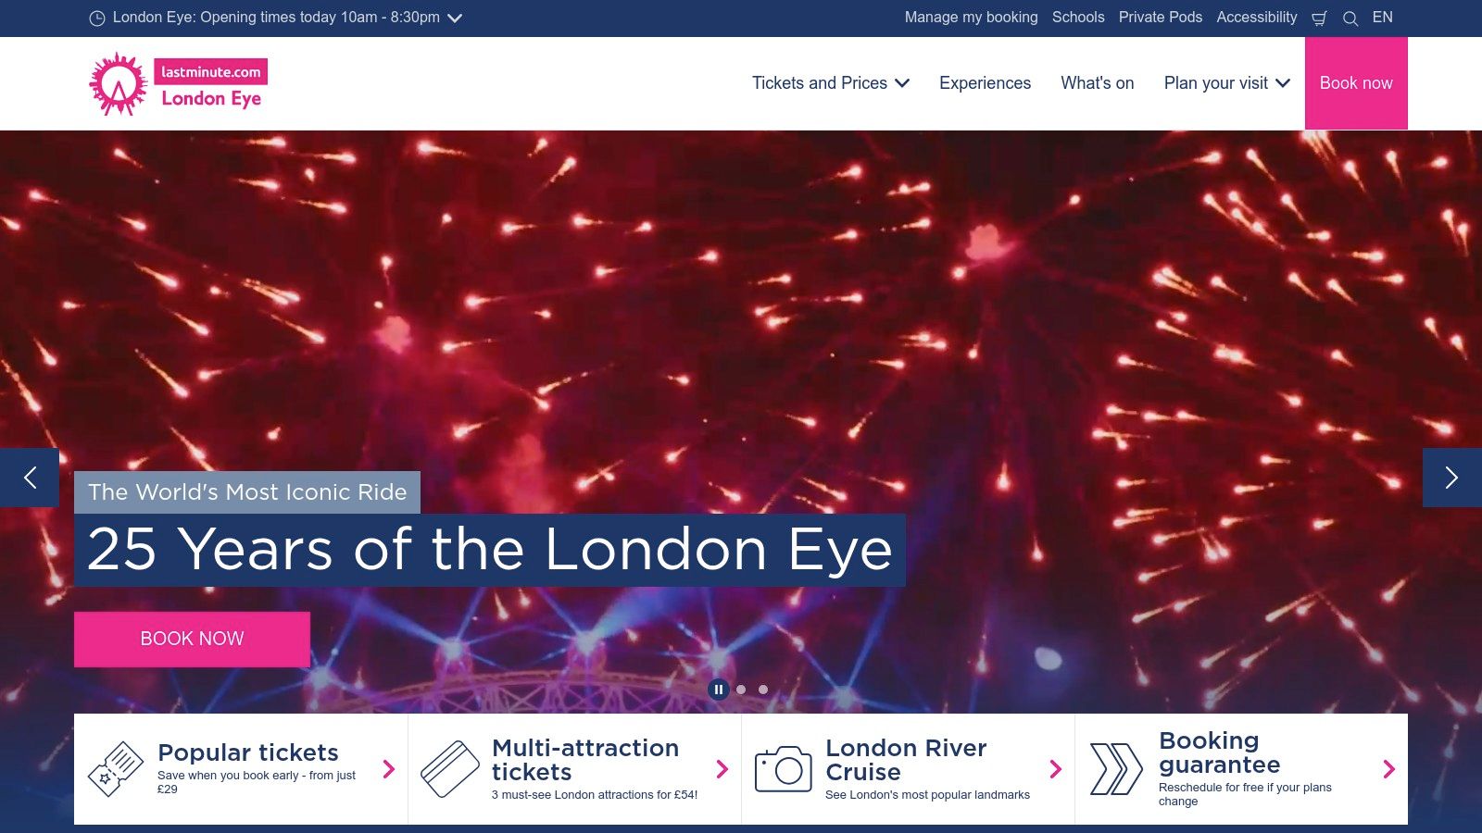
Task: Go to the previous carousel slide
Action: 30,478
